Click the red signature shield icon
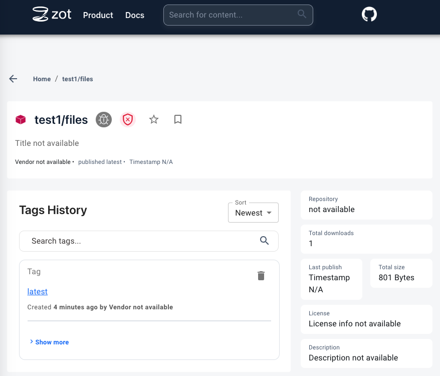This screenshot has height=376, width=440. point(128,120)
